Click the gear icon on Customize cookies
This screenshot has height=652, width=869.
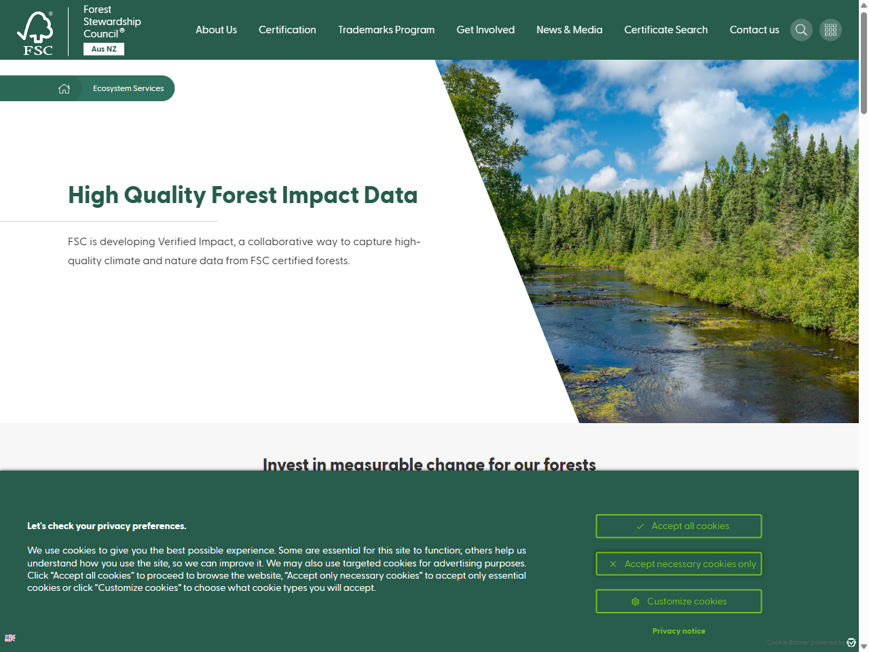tap(635, 602)
